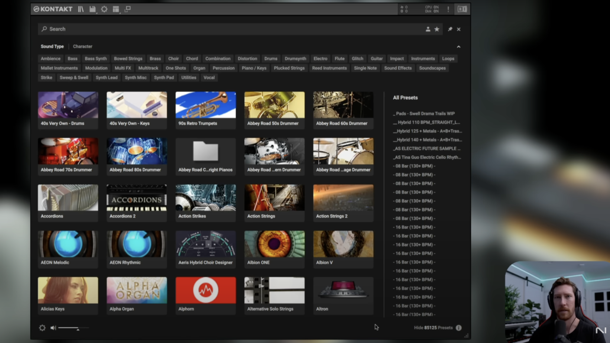Open Albion V library
Viewport: 610px width, 343px height.
[344, 249]
